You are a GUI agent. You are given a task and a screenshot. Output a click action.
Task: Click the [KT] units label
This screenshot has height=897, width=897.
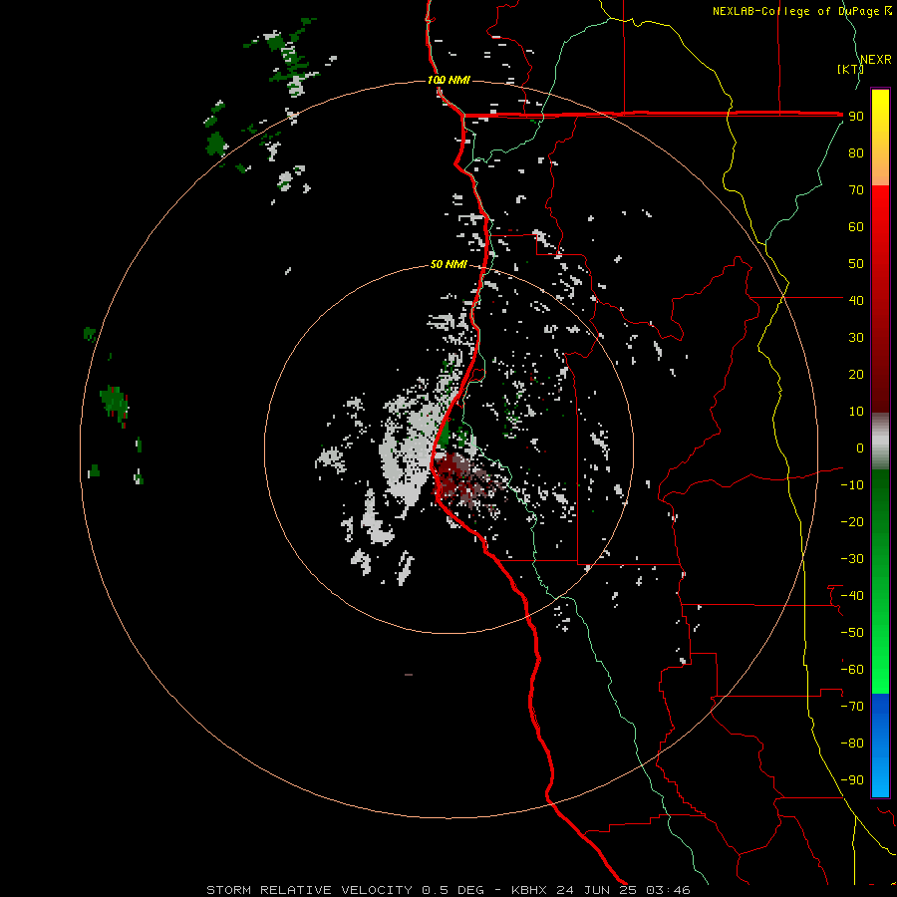click(851, 69)
